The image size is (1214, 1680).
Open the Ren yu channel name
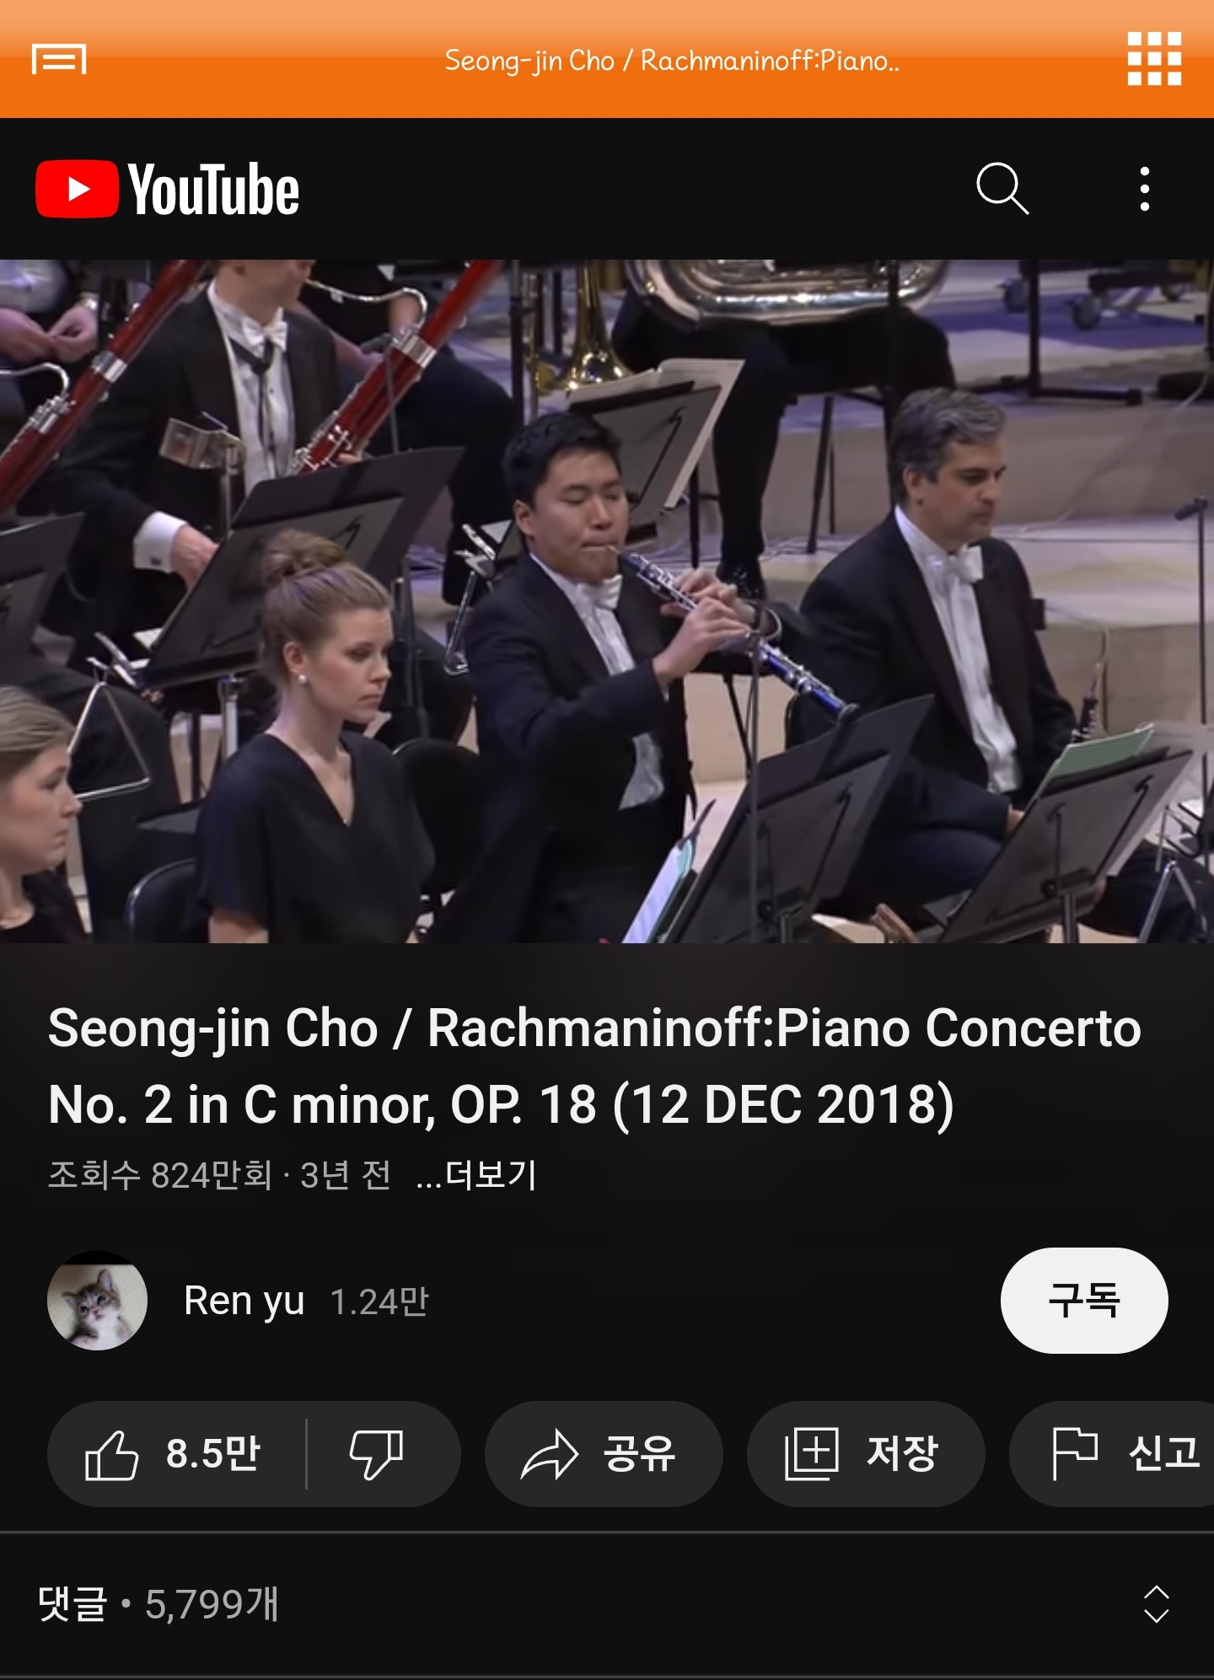[244, 1301]
